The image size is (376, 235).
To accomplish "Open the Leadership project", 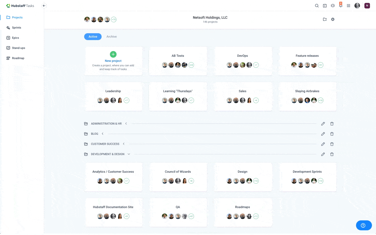I will [x=113, y=97].
